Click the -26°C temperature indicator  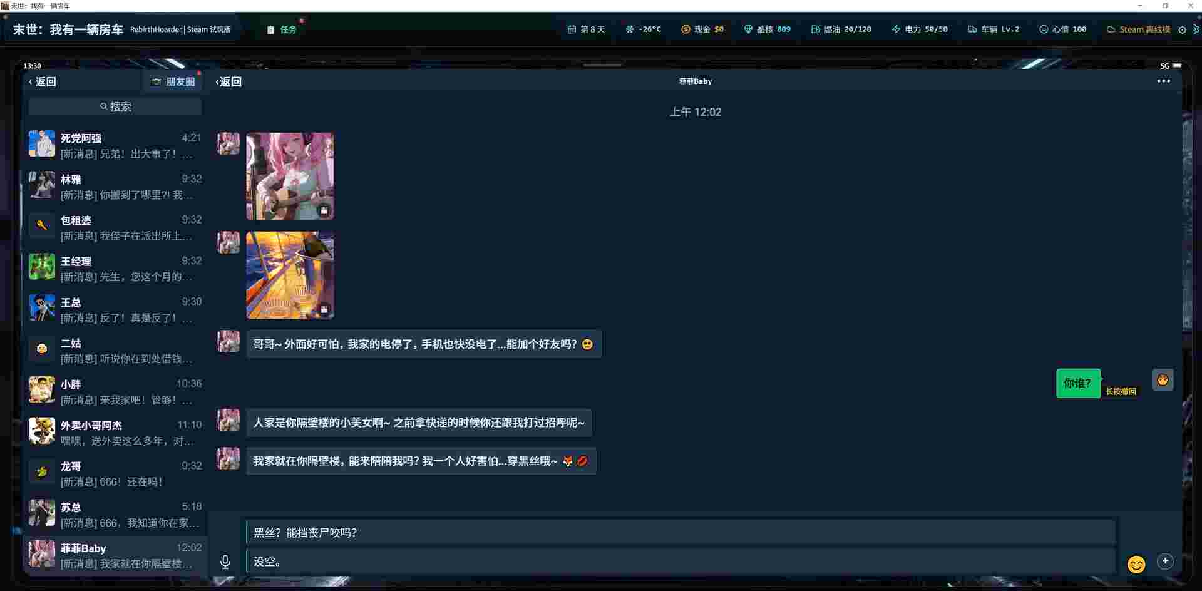point(644,29)
